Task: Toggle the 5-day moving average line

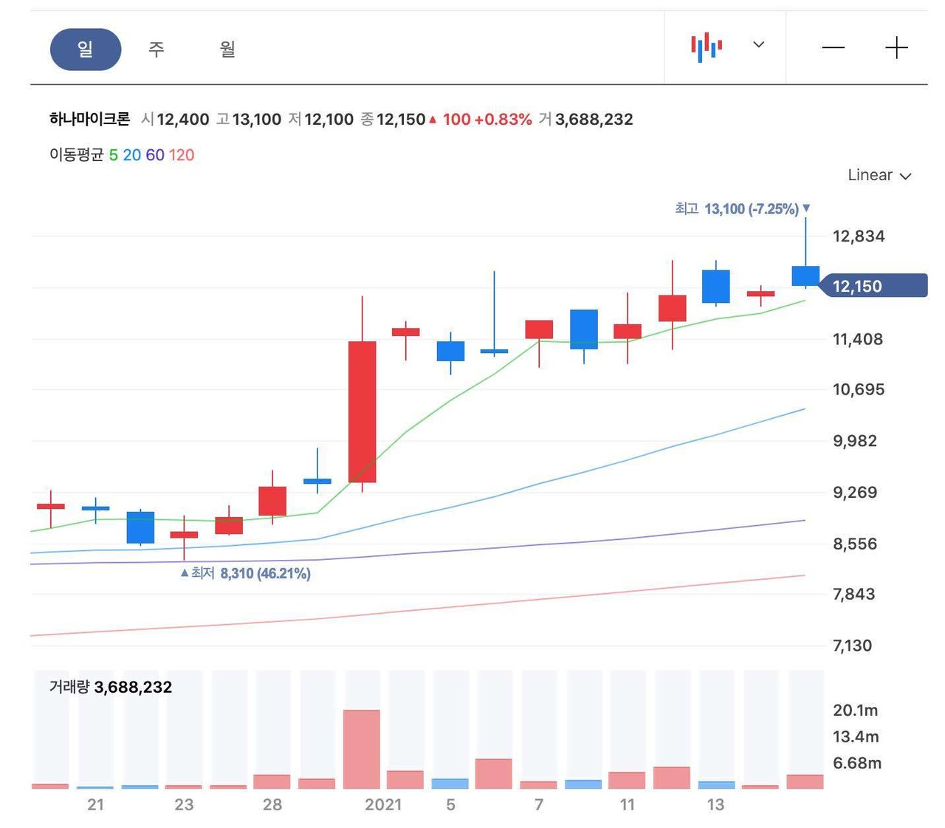Action: coord(113,155)
